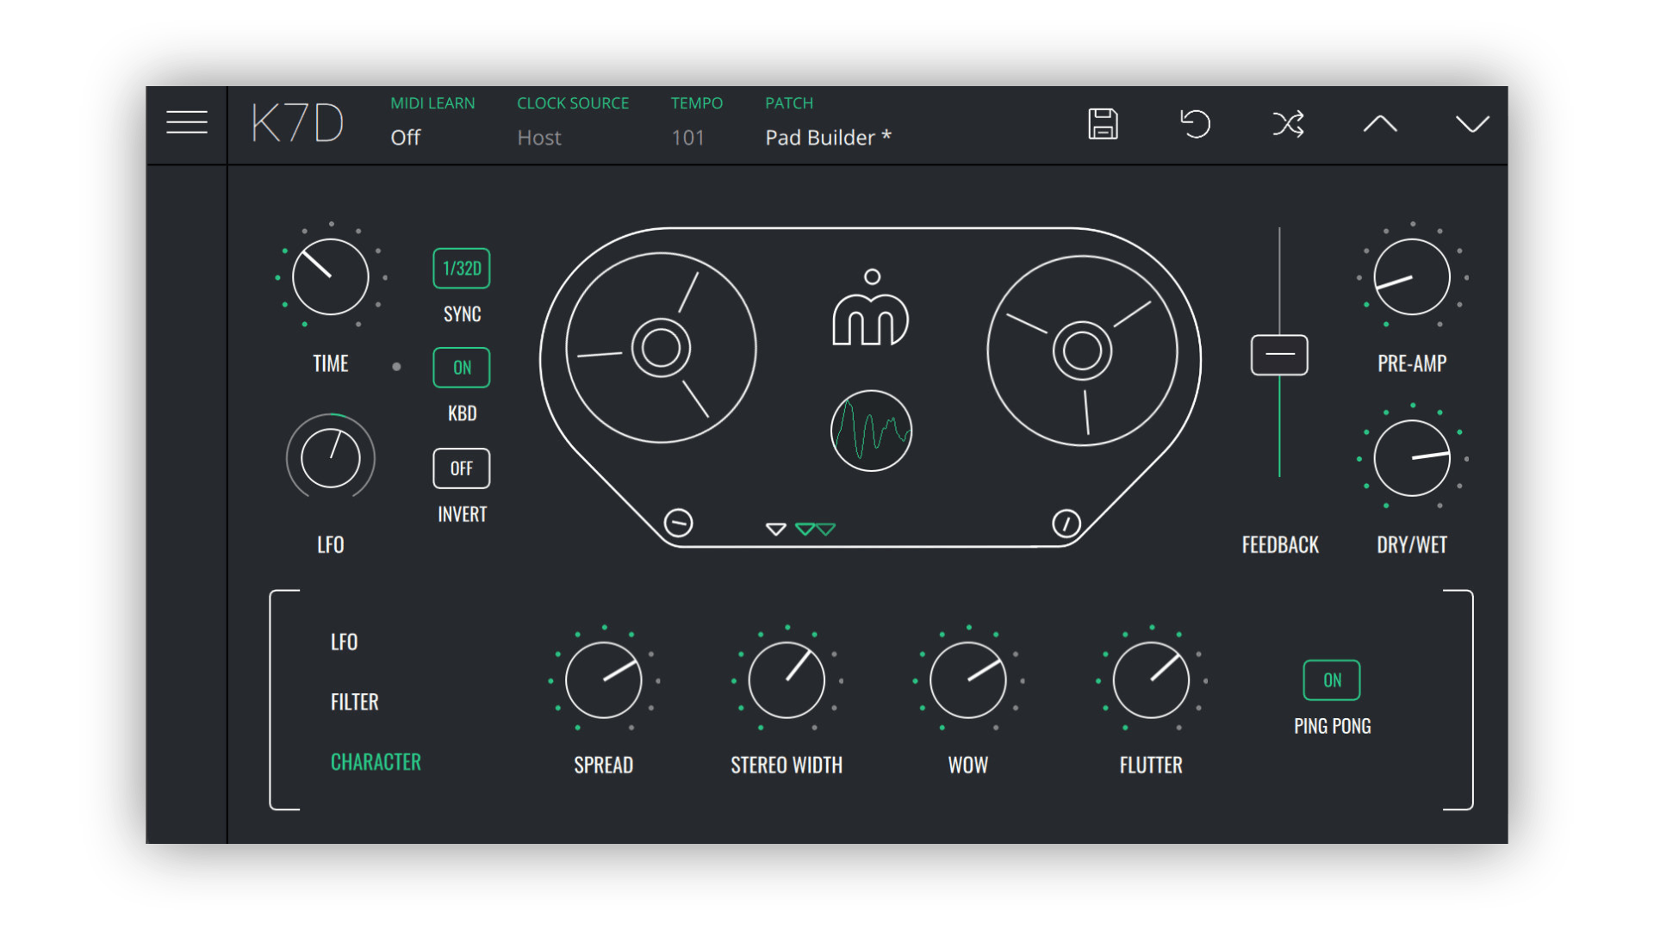Viewport: 1654px width, 930px height.
Task: Open the Clock Source Host selector
Action: tap(539, 138)
